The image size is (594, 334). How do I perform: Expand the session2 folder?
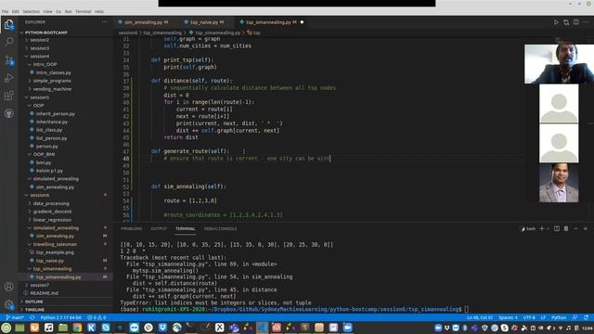click(x=39, y=40)
